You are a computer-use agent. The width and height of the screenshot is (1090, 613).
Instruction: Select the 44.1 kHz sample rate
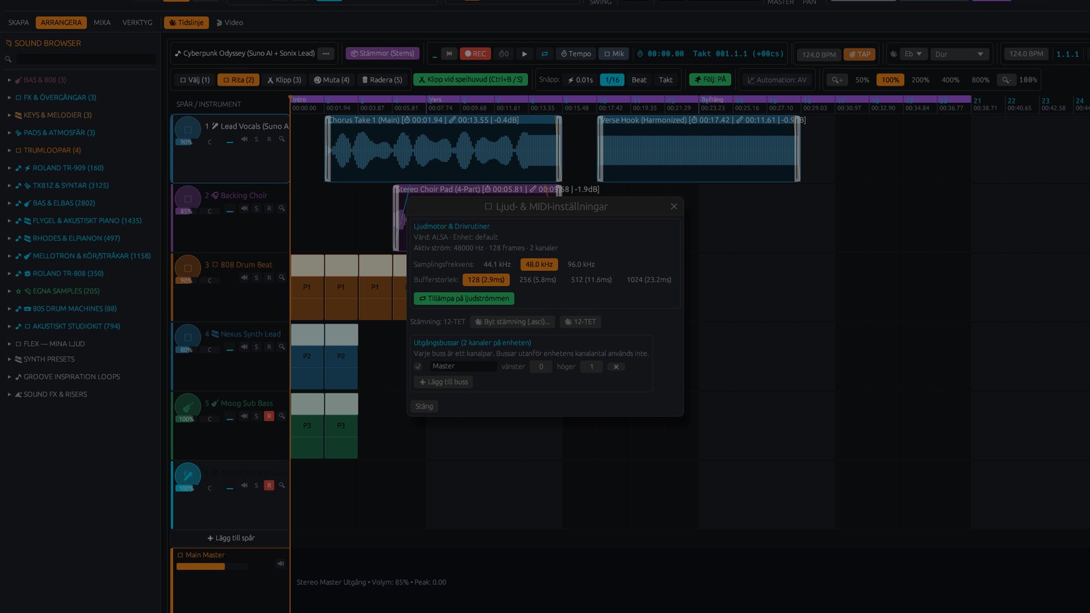497,264
